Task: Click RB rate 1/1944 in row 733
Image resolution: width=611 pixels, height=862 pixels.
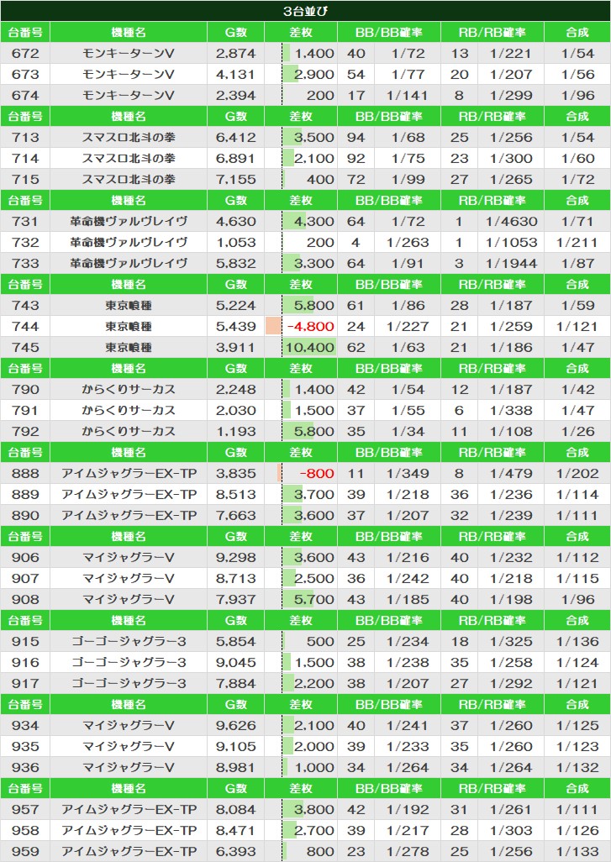Action: tap(511, 263)
